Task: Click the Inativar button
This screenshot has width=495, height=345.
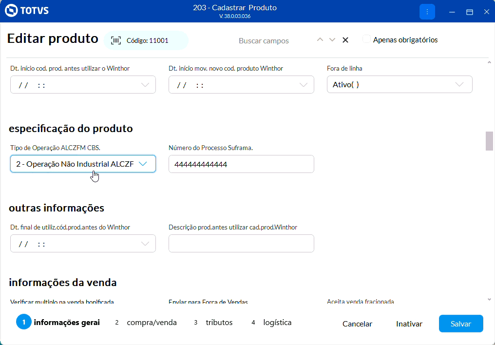Action: [409, 324]
